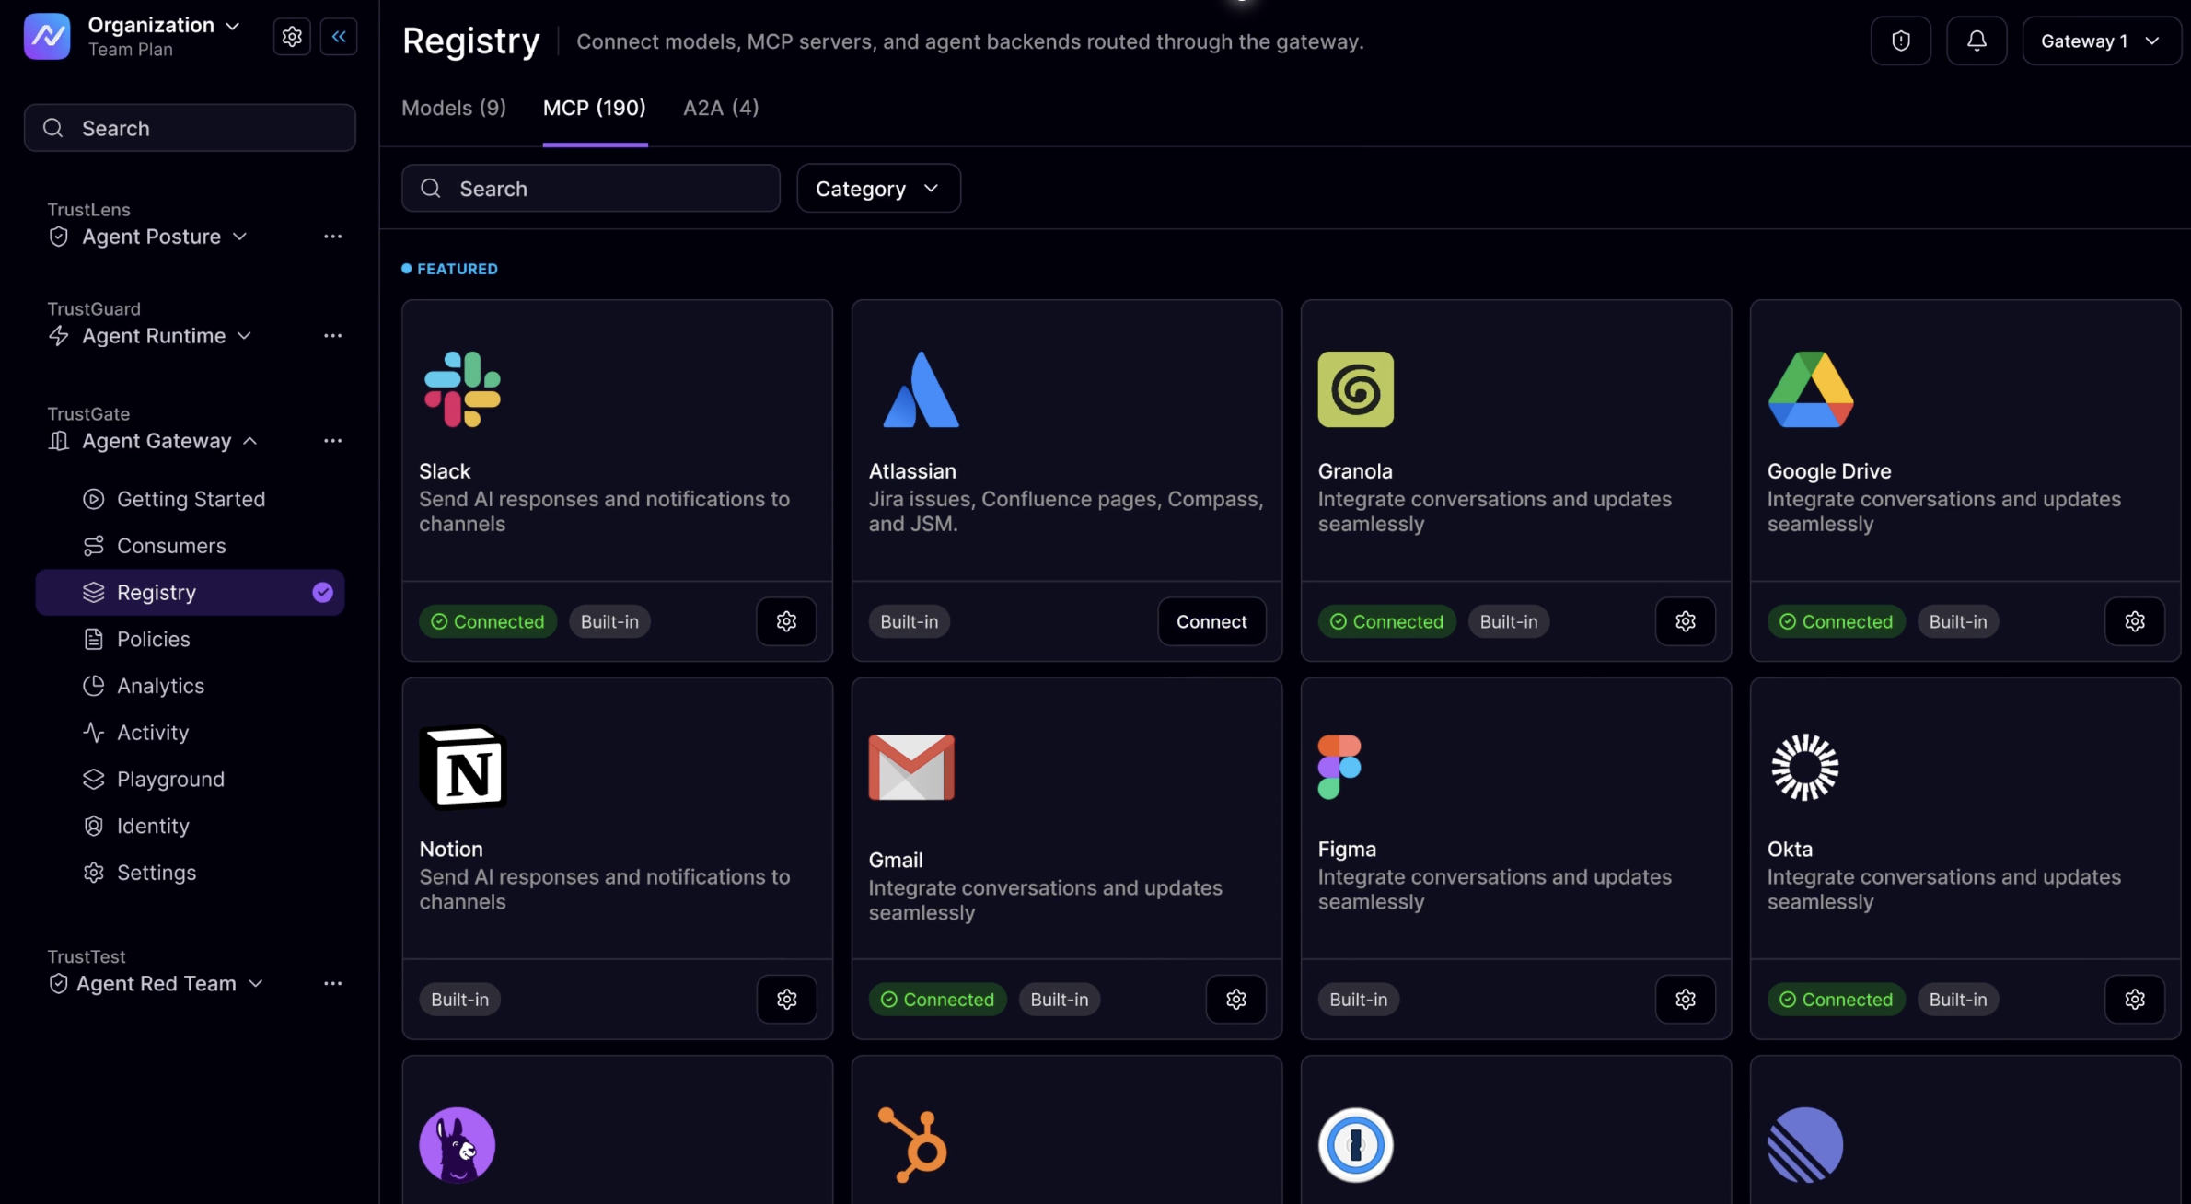Screen dimensions: 2191x1204
Task: Focus the MCP registry Search field
Action: point(591,189)
